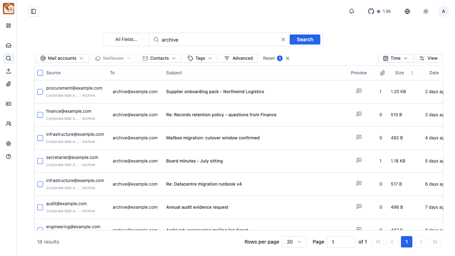Select the audit@example.com row checkbox
The height and width of the screenshot is (256, 455).
(x=40, y=207)
